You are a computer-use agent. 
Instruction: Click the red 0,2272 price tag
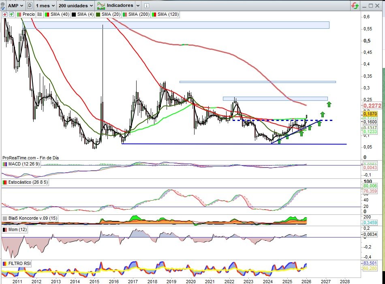coord(372,106)
